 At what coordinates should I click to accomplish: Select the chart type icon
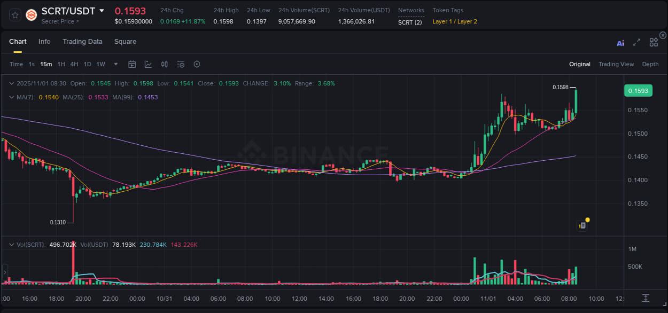tap(148, 64)
